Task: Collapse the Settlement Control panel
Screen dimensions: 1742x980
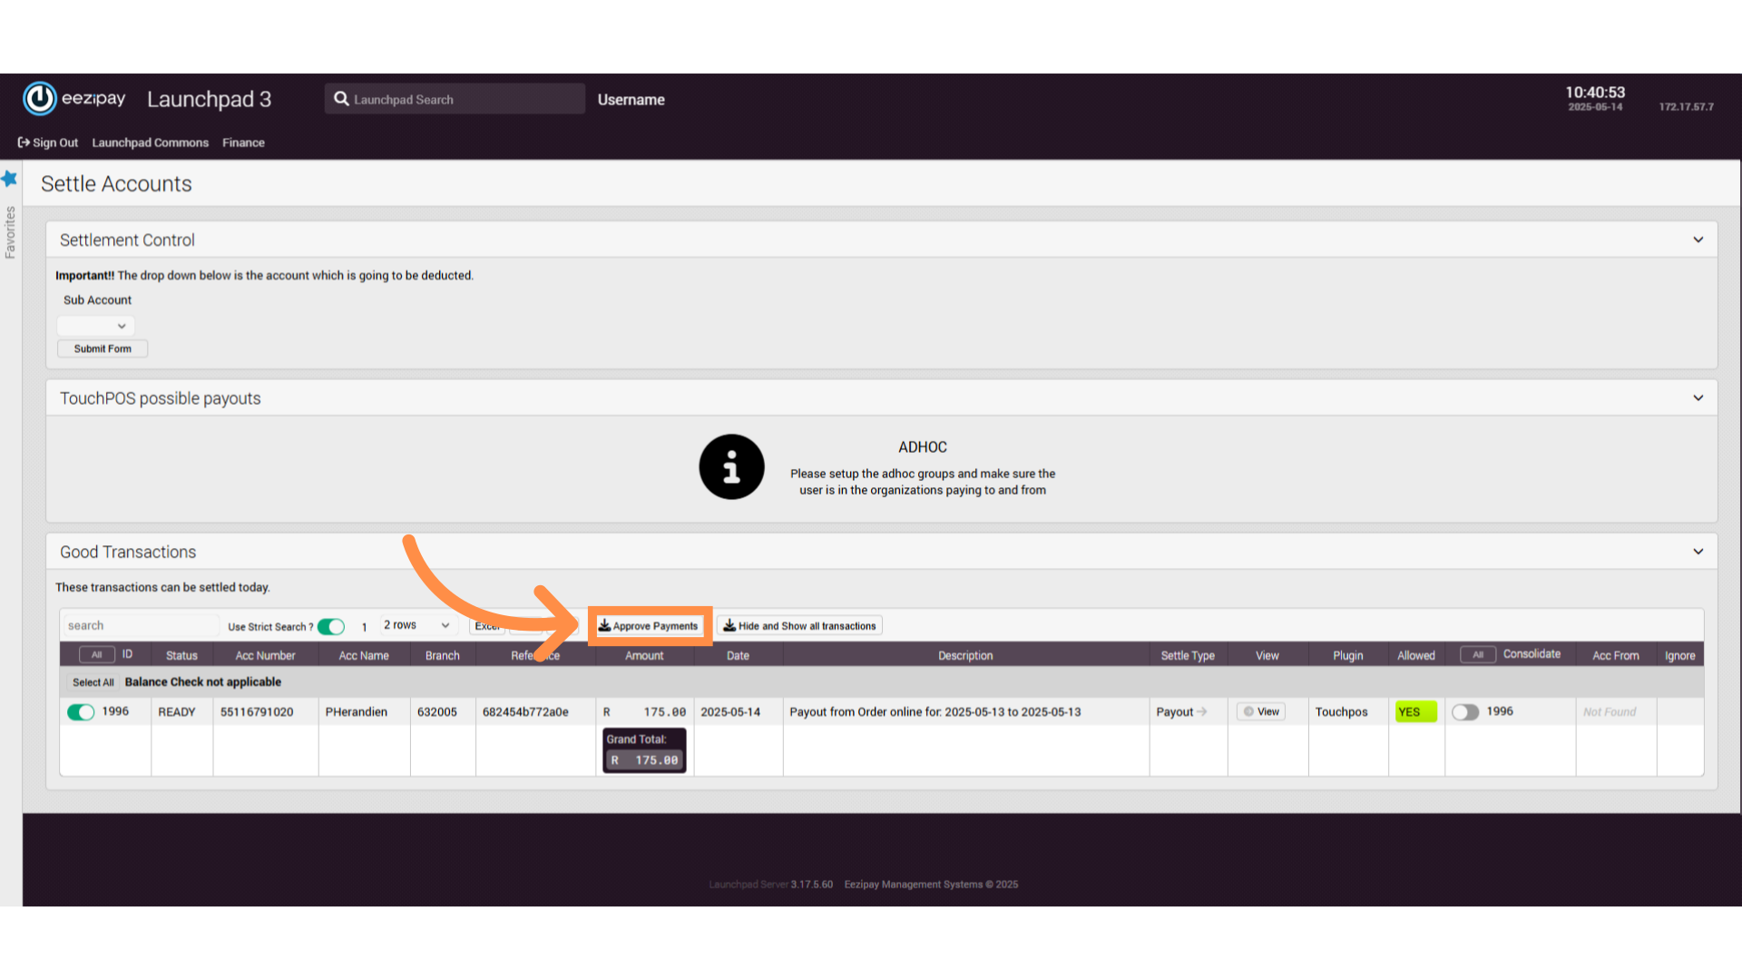Action: tap(1698, 240)
